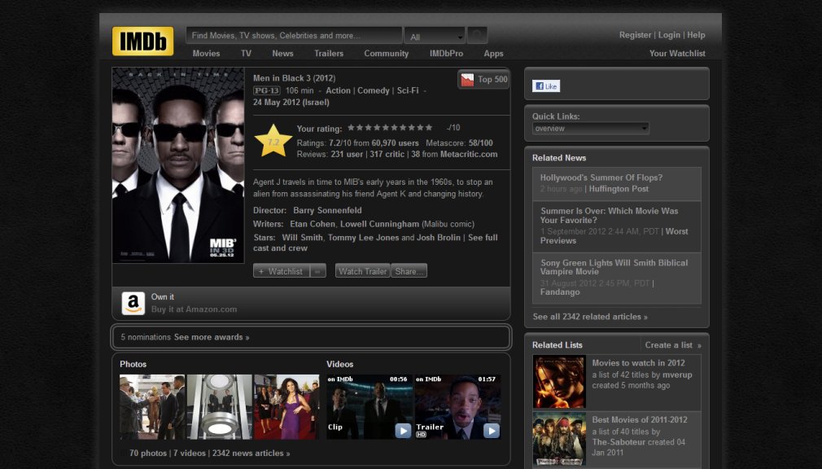Rate the film with the tenth star

tap(426, 127)
